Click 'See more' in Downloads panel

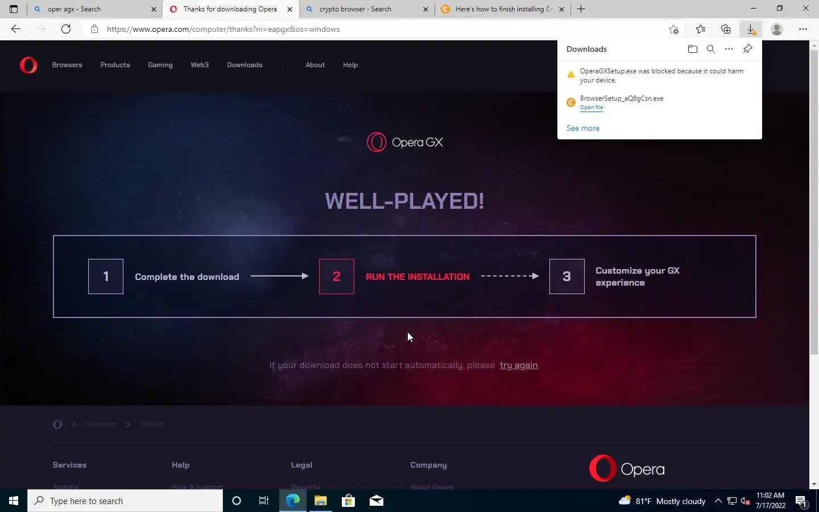(583, 128)
